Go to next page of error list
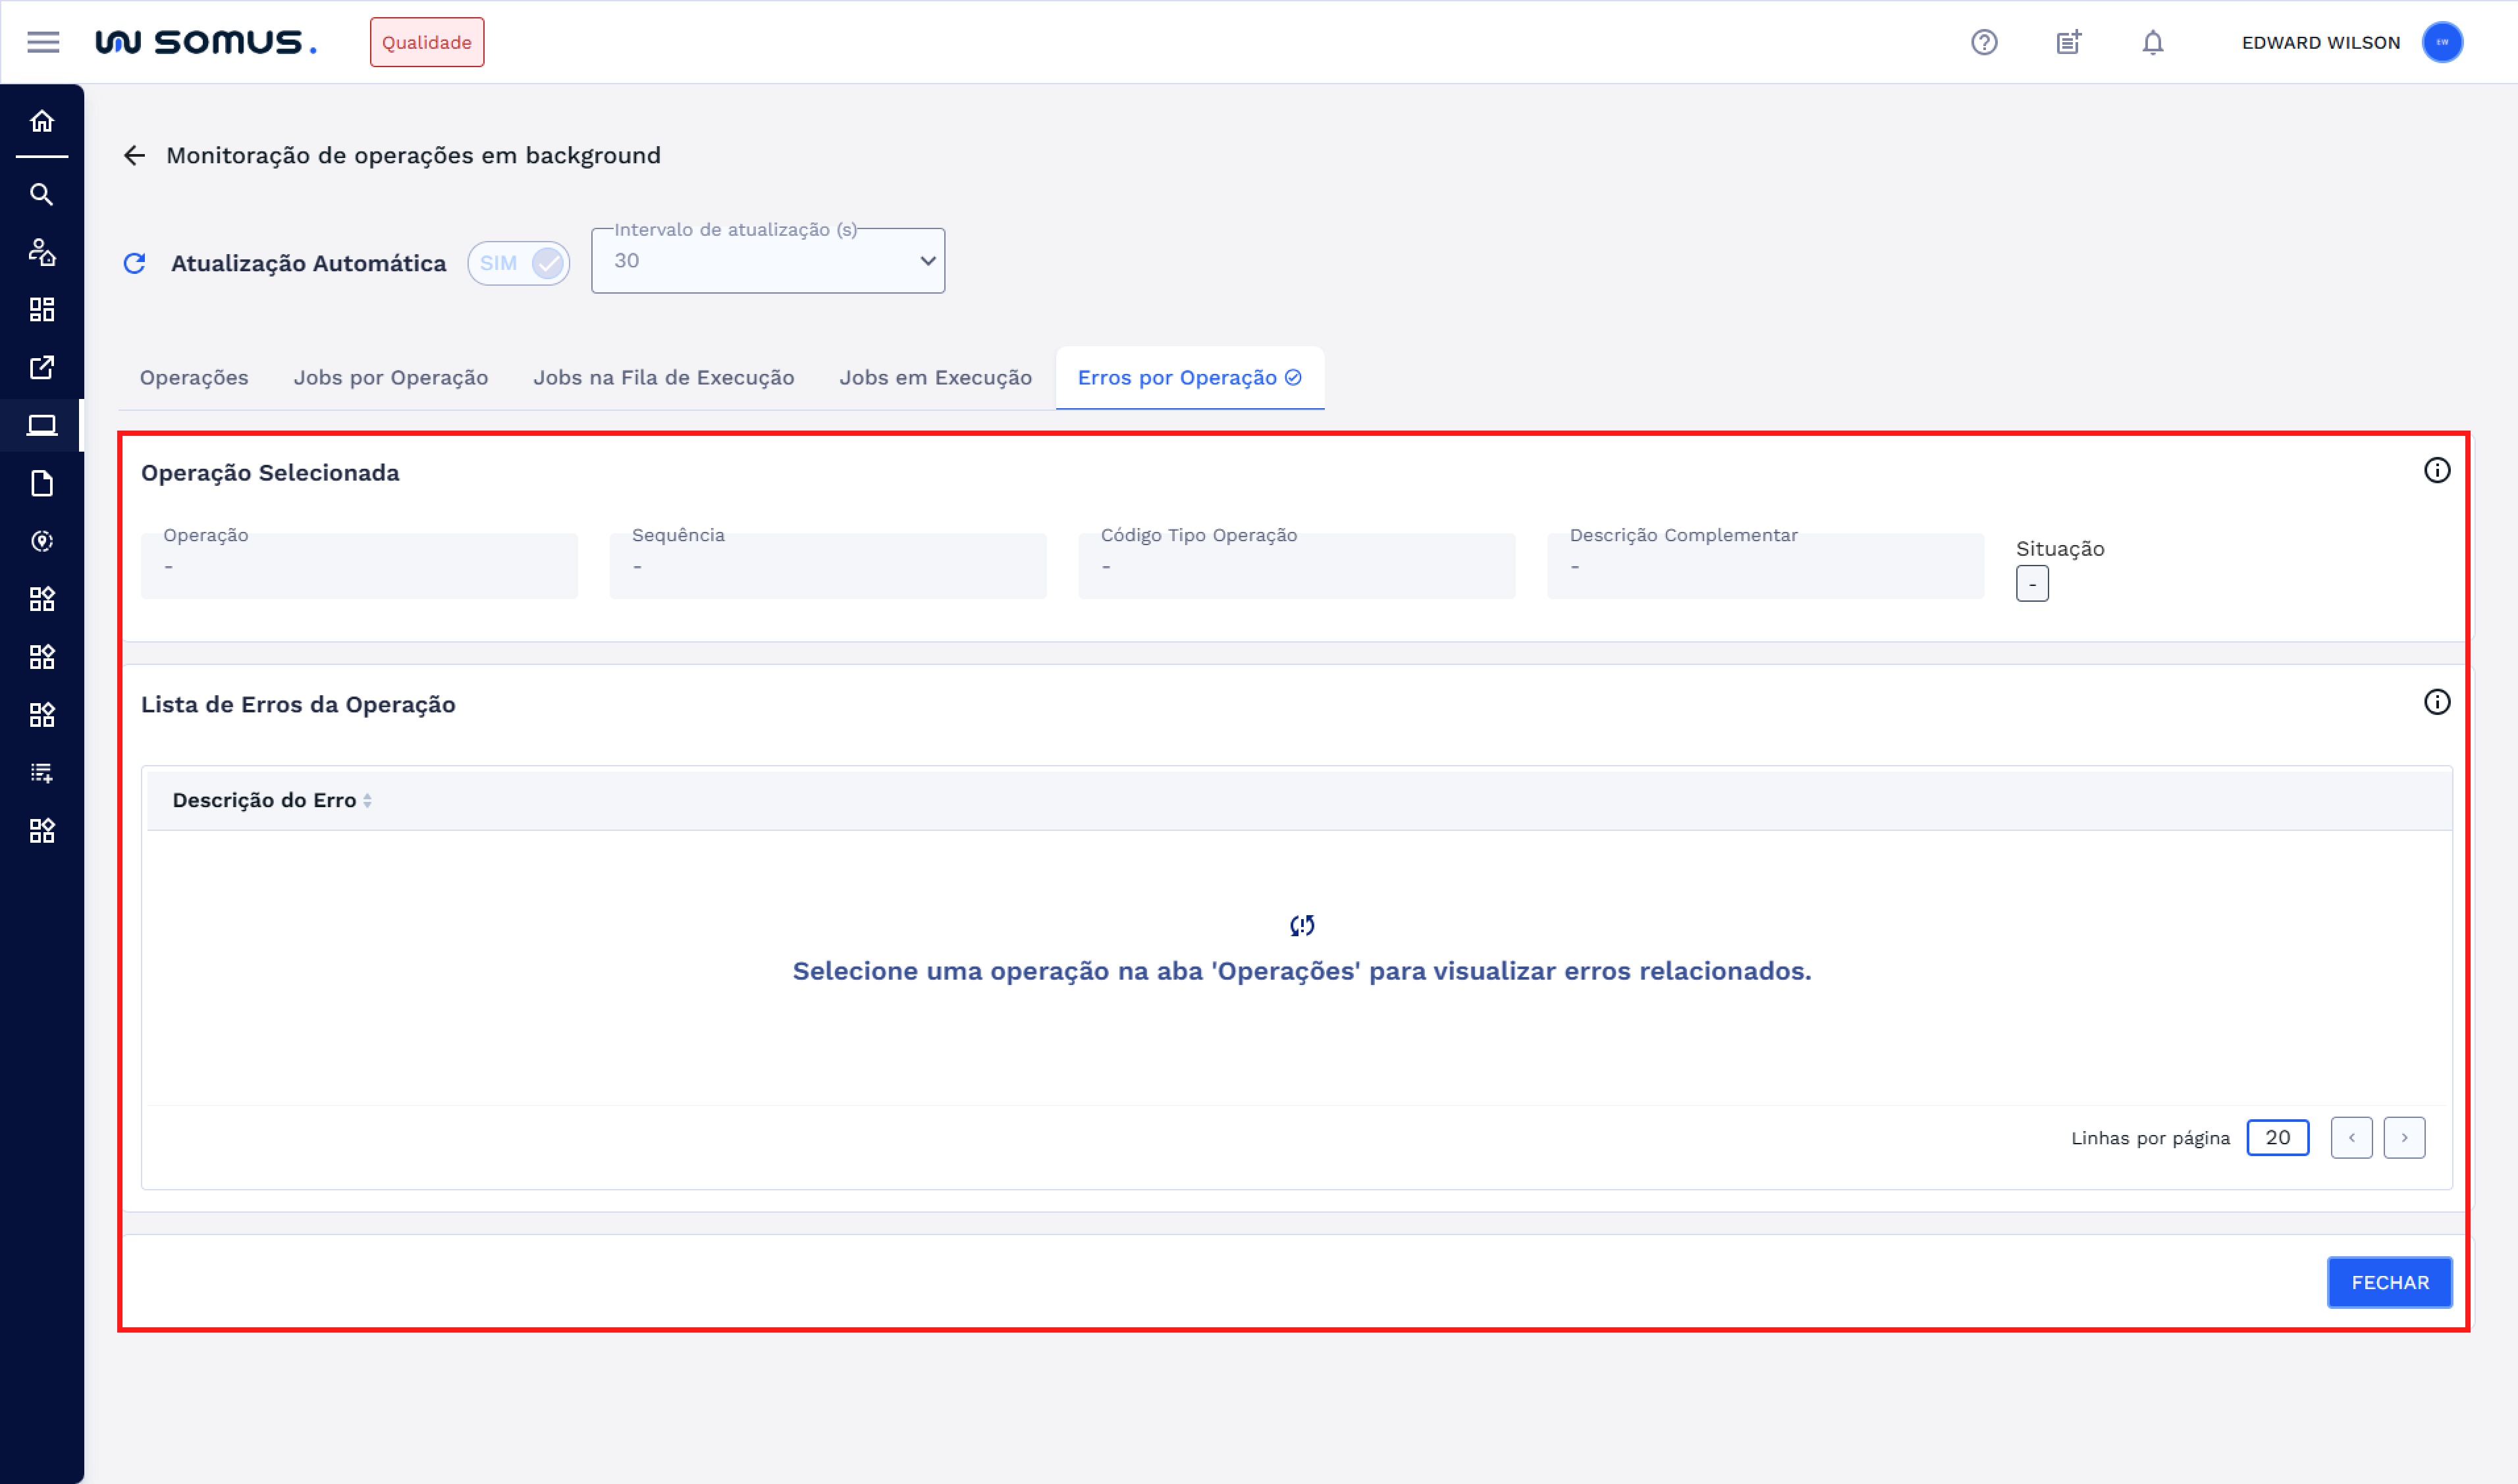2518x1484 pixels. pyautogui.click(x=2404, y=1137)
